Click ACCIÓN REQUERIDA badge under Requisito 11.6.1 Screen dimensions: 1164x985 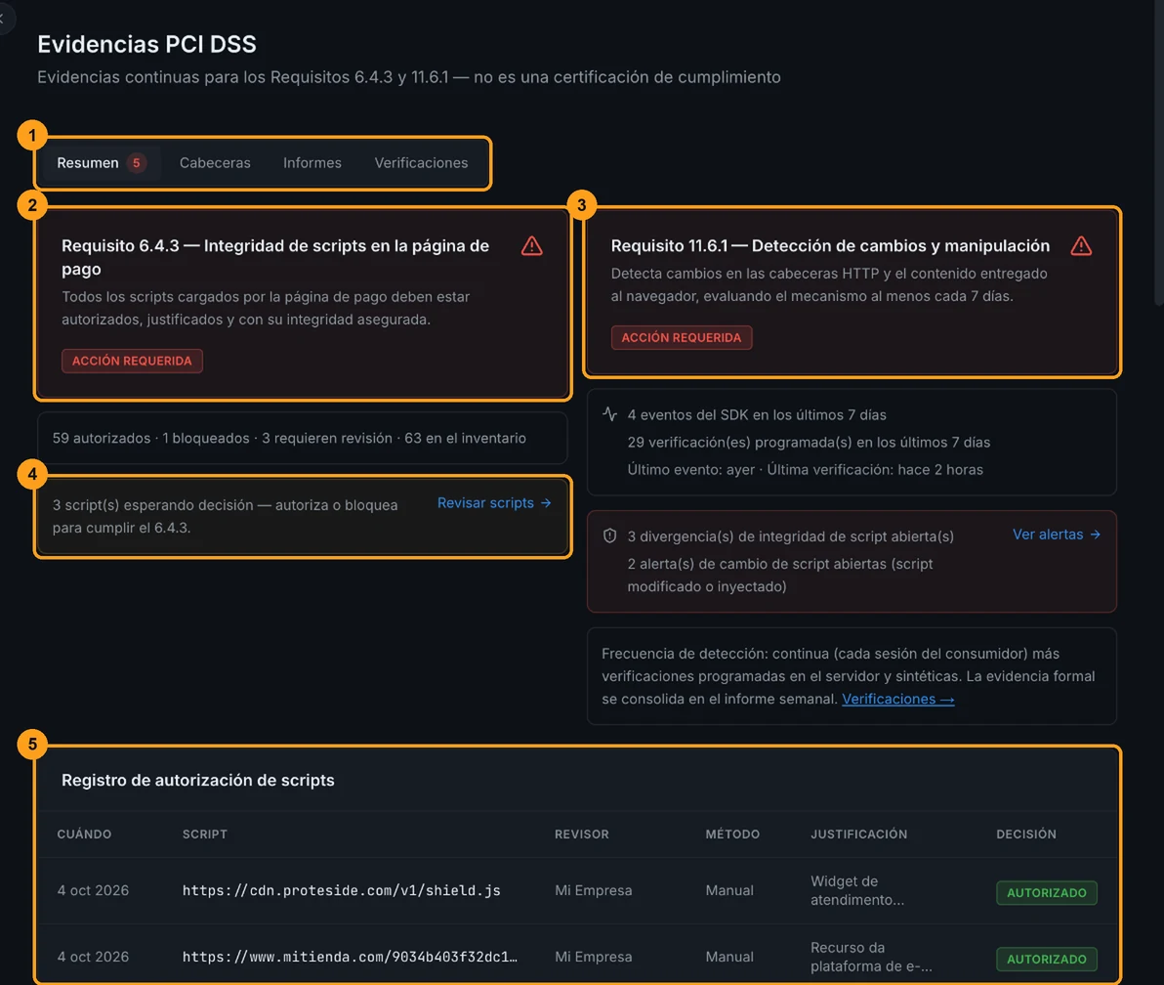tap(682, 337)
